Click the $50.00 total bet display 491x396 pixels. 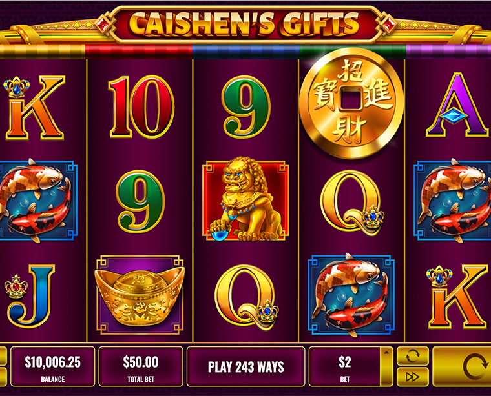[x=141, y=366]
